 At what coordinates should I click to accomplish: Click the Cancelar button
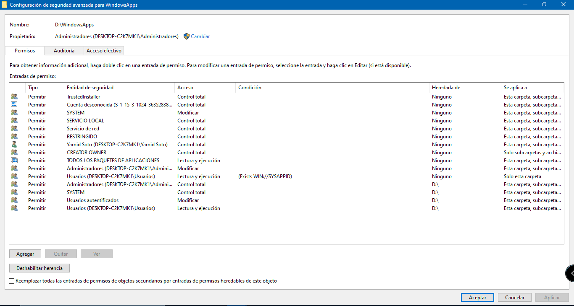click(x=515, y=298)
